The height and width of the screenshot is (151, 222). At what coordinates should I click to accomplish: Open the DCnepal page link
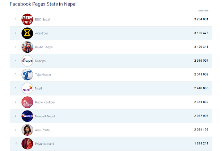[x=41, y=61]
